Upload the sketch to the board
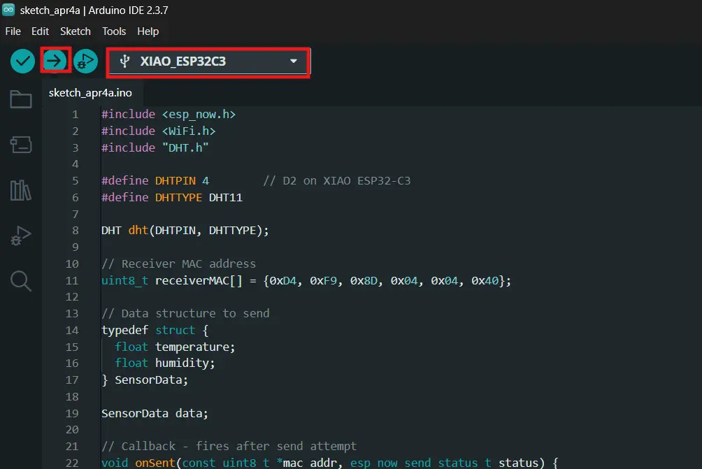This screenshot has width=702, height=469. point(55,61)
